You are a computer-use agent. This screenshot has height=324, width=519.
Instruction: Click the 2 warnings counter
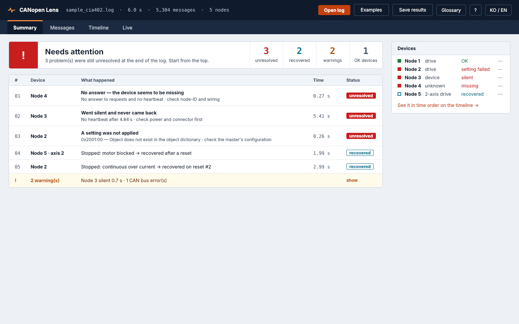coord(333,55)
